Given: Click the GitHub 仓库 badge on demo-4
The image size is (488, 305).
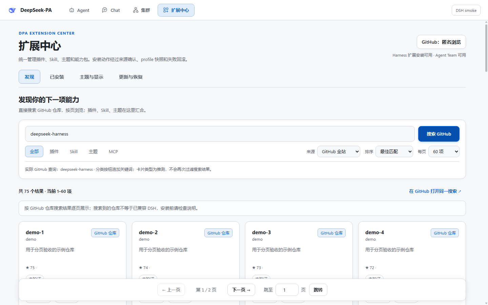Looking at the screenshot, I should [445, 233].
